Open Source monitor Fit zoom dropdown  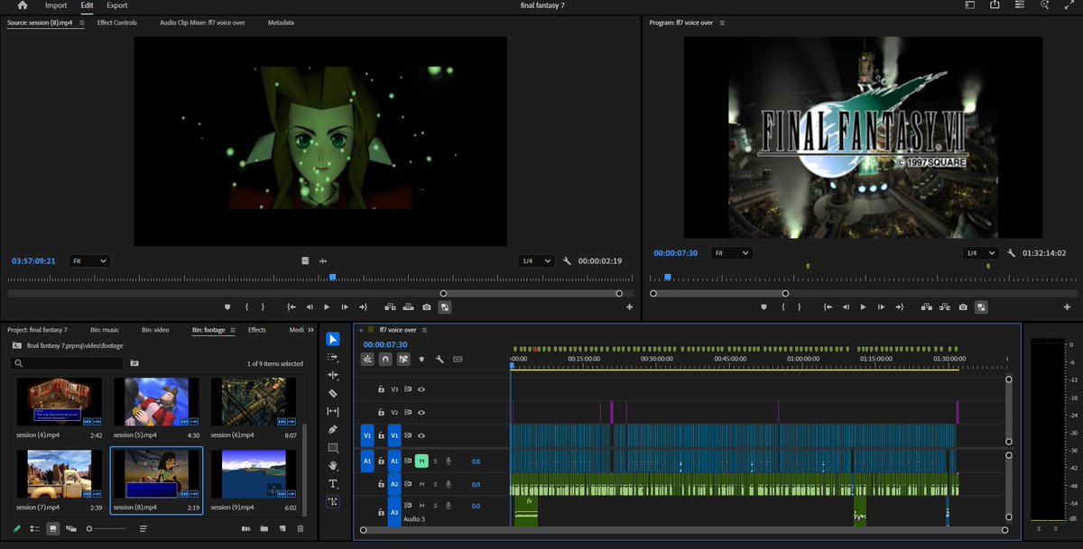[90, 261]
